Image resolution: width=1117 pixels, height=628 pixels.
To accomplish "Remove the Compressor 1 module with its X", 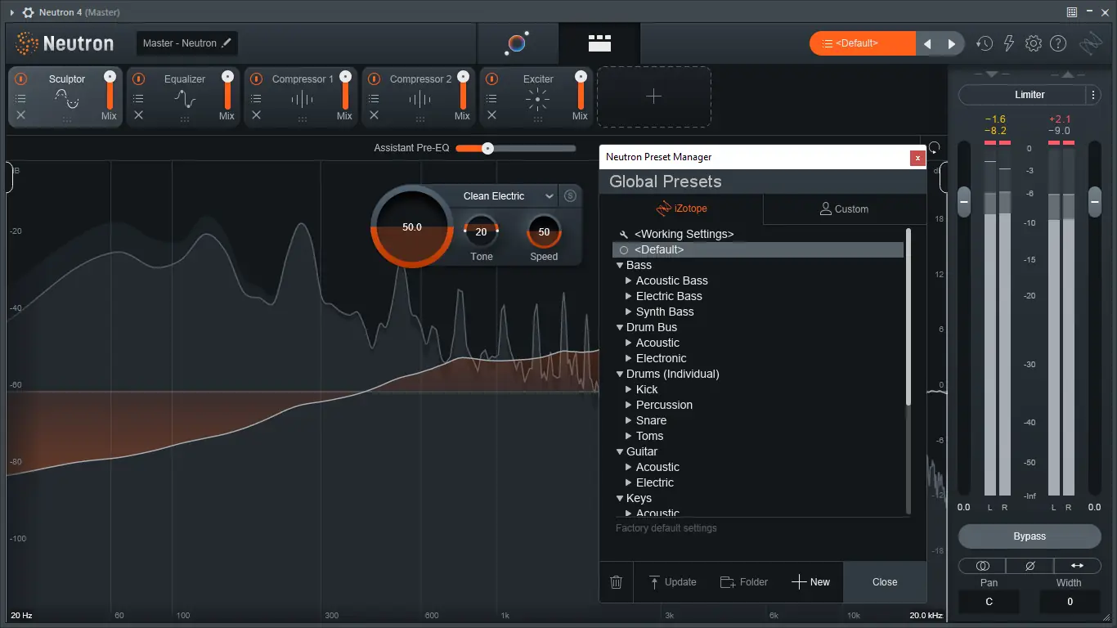I will pos(256,115).
